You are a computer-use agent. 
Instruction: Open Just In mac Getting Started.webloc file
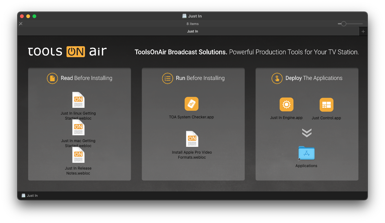pyautogui.click(x=78, y=127)
